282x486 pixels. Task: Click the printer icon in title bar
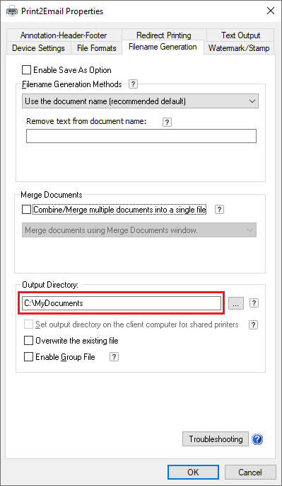coord(12,11)
